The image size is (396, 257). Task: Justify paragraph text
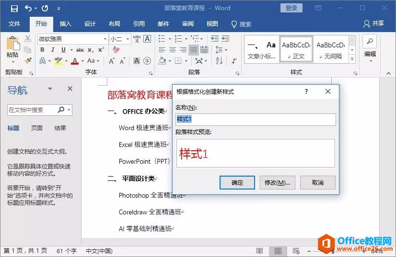point(194,50)
